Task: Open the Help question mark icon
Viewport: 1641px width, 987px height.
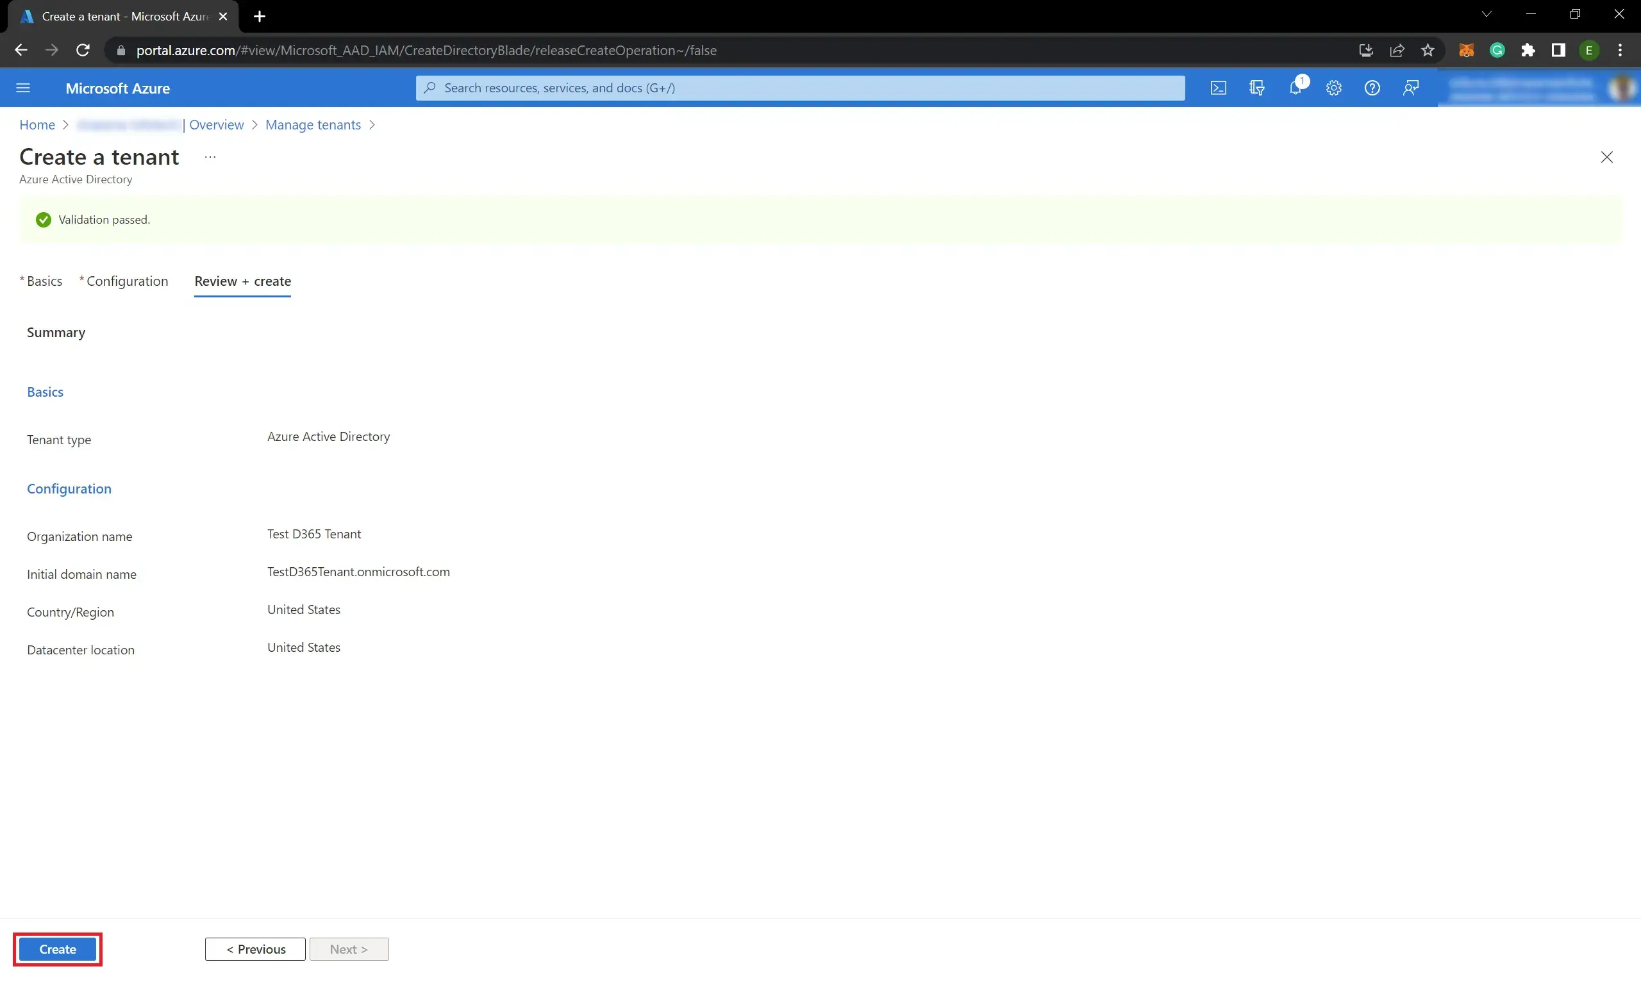Action: pos(1372,88)
